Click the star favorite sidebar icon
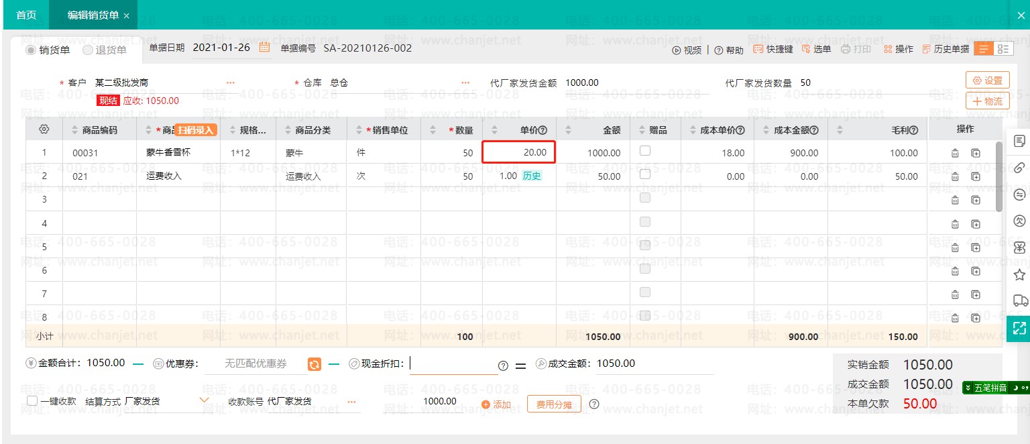 point(1019,274)
